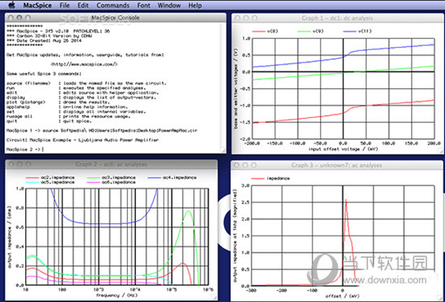The width and height of the screenshot is (445, 302).
Task: Click the MacSpice Console window title
Action: (115, 18)
